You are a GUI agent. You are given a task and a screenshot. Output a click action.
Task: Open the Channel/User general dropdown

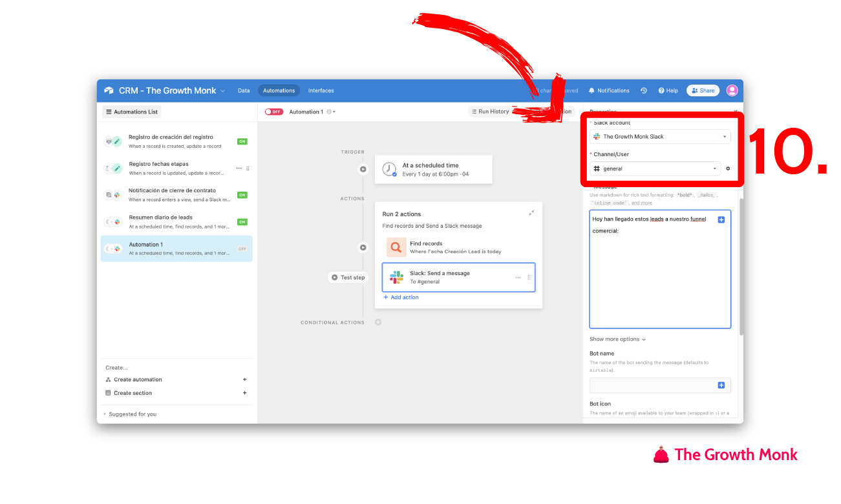pos(655,168)
